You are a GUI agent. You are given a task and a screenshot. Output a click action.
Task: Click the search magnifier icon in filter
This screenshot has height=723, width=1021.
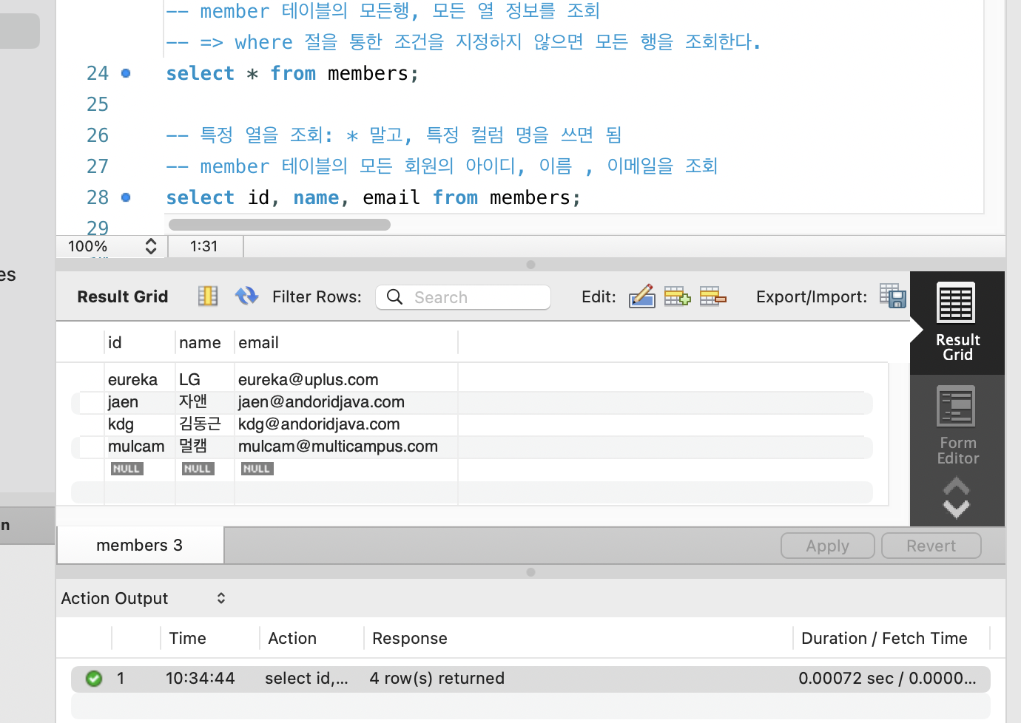point(395,297)
